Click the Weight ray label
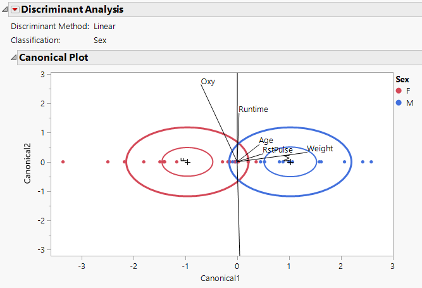This screenshot has width=422, height=288. click(x=320, y=149)
